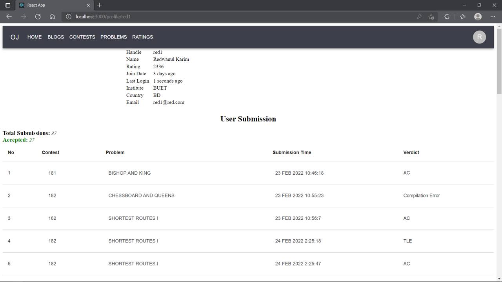The image size is (502, 282).
Task: Add this page to favorites
Action: pyautogui.click(x=431, y=16)
